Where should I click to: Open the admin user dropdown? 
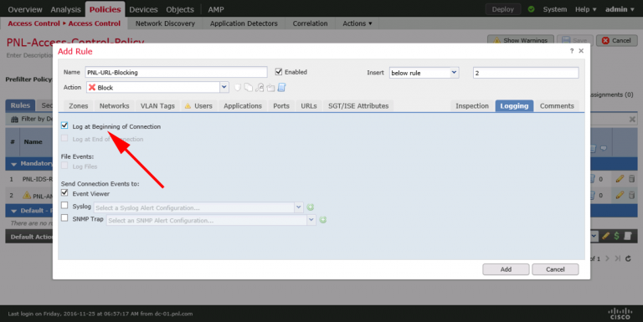point(620,9)
